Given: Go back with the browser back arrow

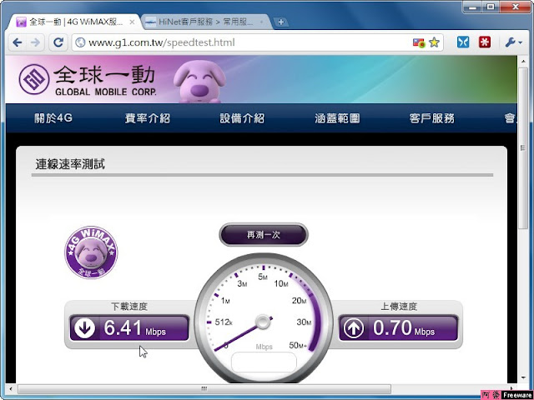Looking at the screenshot, I should [x=18, y=42].
